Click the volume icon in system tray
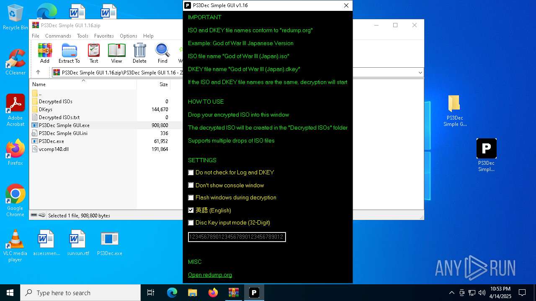 click(482, 293)
